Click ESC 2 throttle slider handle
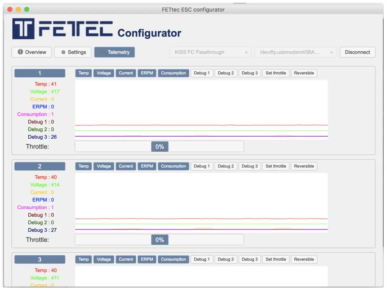This screenshot has height=291, width=387. (160, 240)
